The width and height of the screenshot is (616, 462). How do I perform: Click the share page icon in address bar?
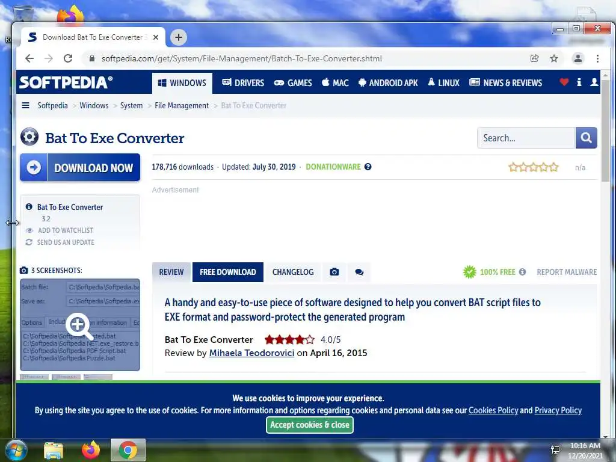(534, 58)
